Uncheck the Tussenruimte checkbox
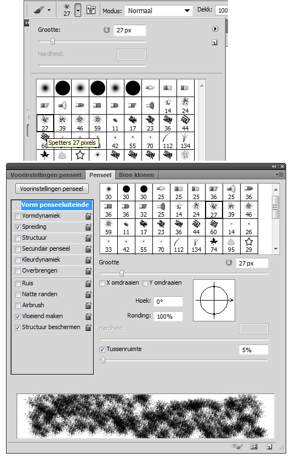This screenshot has width=290, height=458. (x=102, y=349)
